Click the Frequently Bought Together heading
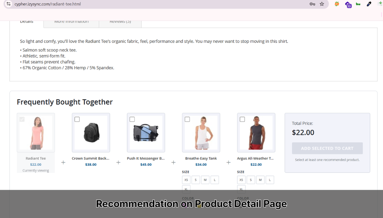Image resolution: width=383 pixels, height=218 pixels. (x=65, y=102)
